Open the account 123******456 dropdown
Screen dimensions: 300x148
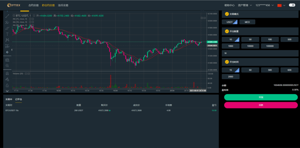pyautogui.click(x=265, y=5)
